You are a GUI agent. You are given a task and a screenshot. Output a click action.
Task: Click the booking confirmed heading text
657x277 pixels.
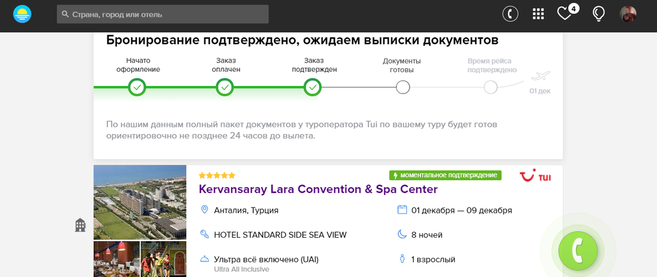[302, 40]
